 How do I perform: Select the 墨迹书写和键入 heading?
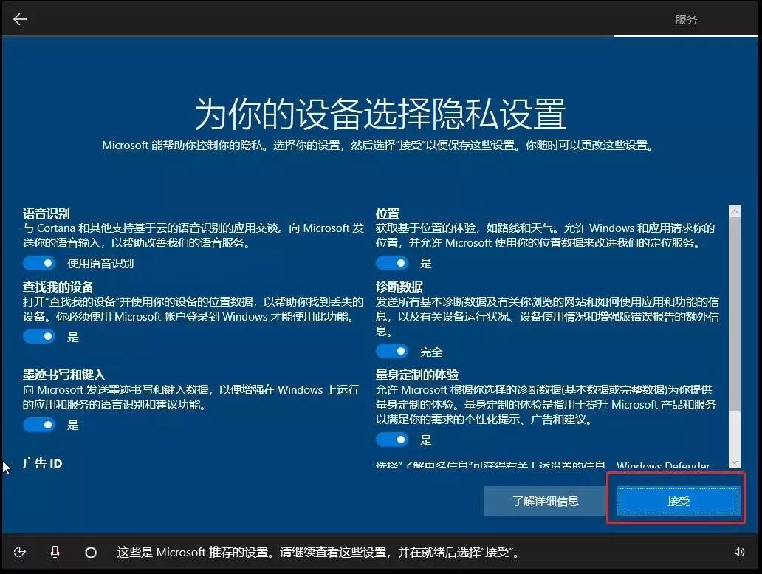click(x=63, y=375)
